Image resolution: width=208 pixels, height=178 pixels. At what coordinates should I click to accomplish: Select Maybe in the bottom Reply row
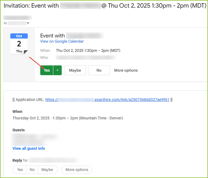click(x=47, y=170)
